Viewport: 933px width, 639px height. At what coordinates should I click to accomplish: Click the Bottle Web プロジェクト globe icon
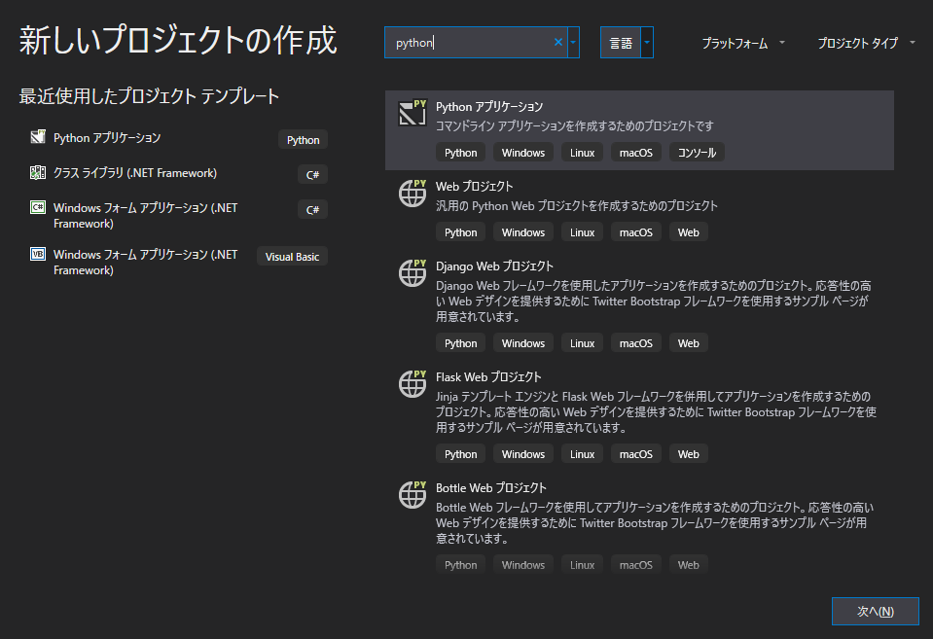pyautogui.click(x=413, y=494)
